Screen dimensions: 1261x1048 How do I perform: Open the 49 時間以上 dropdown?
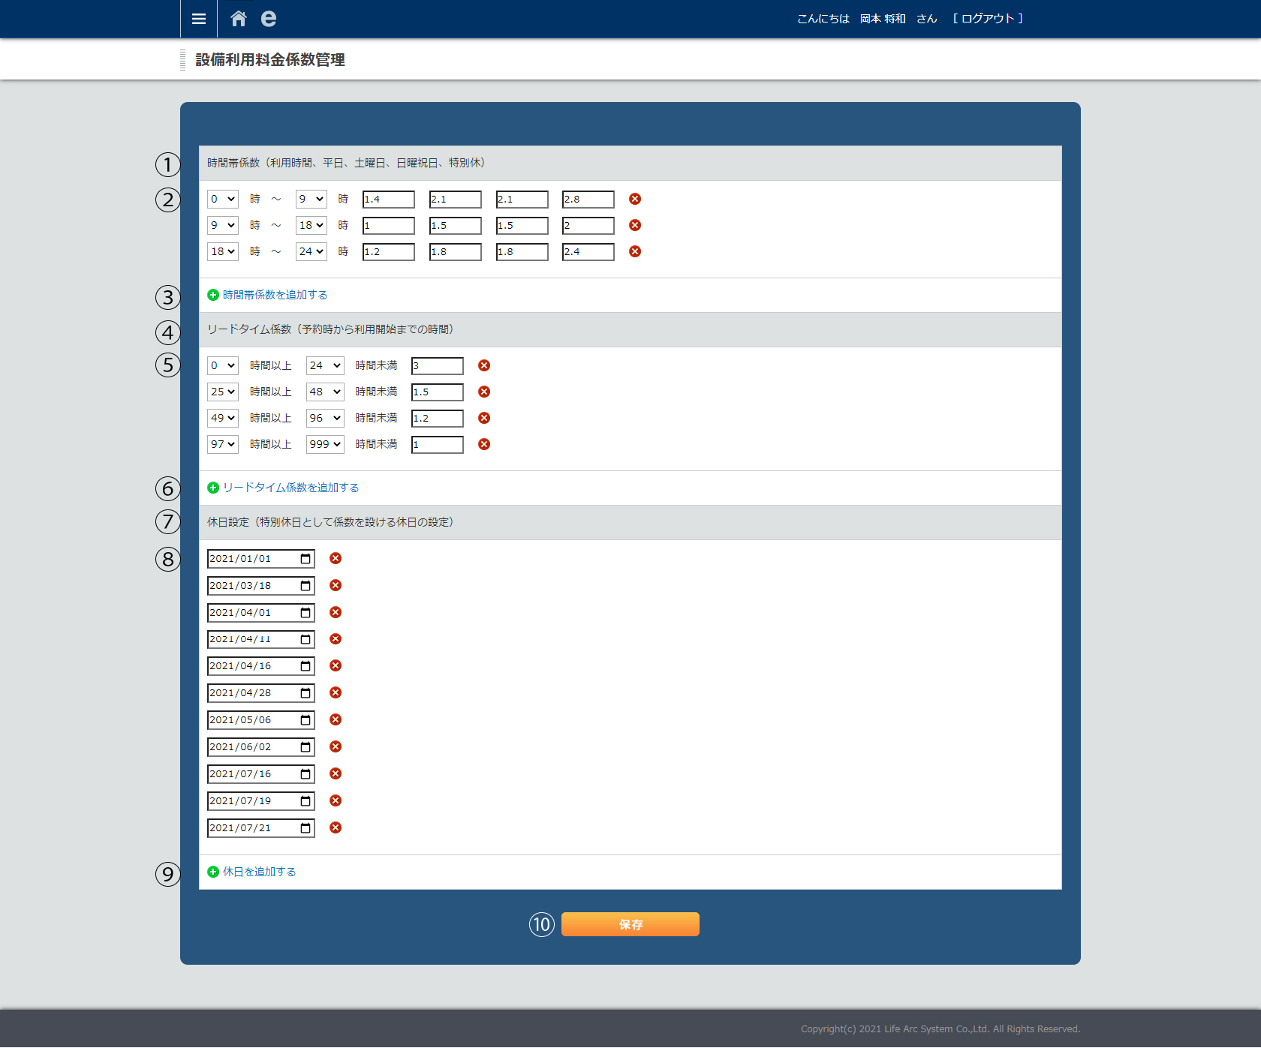[222, 418]
